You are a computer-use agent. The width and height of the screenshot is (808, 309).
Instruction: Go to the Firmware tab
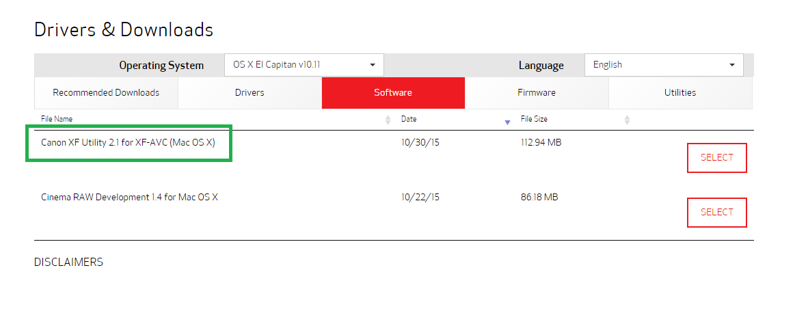(x=537, y=93)
